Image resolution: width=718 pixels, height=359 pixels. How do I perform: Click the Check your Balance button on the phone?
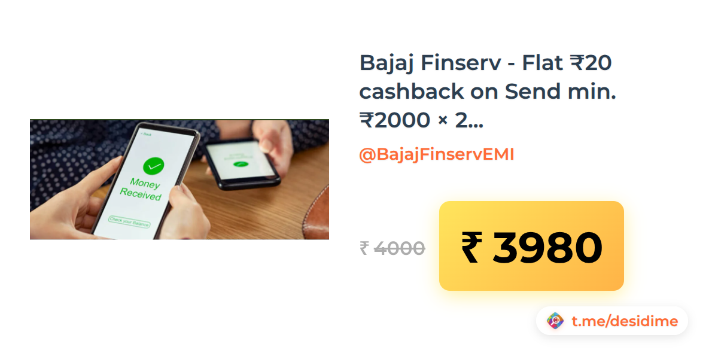point(129,221)
